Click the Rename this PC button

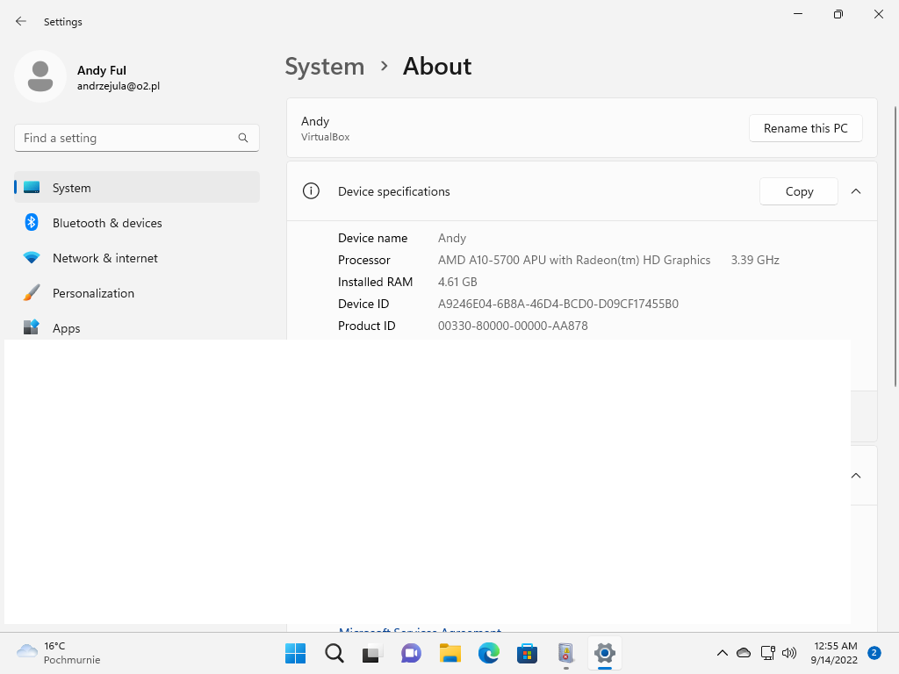(x=805, y=128)
